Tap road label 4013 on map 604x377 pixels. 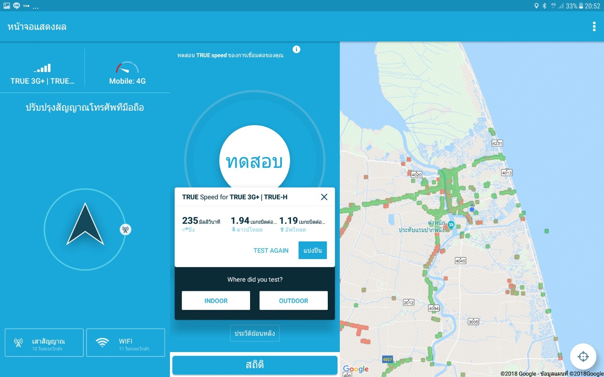click(507, 173)
